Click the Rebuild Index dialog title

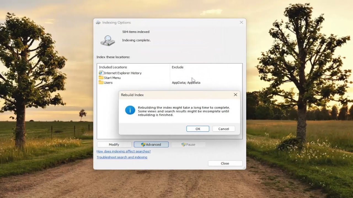[132, 95]
